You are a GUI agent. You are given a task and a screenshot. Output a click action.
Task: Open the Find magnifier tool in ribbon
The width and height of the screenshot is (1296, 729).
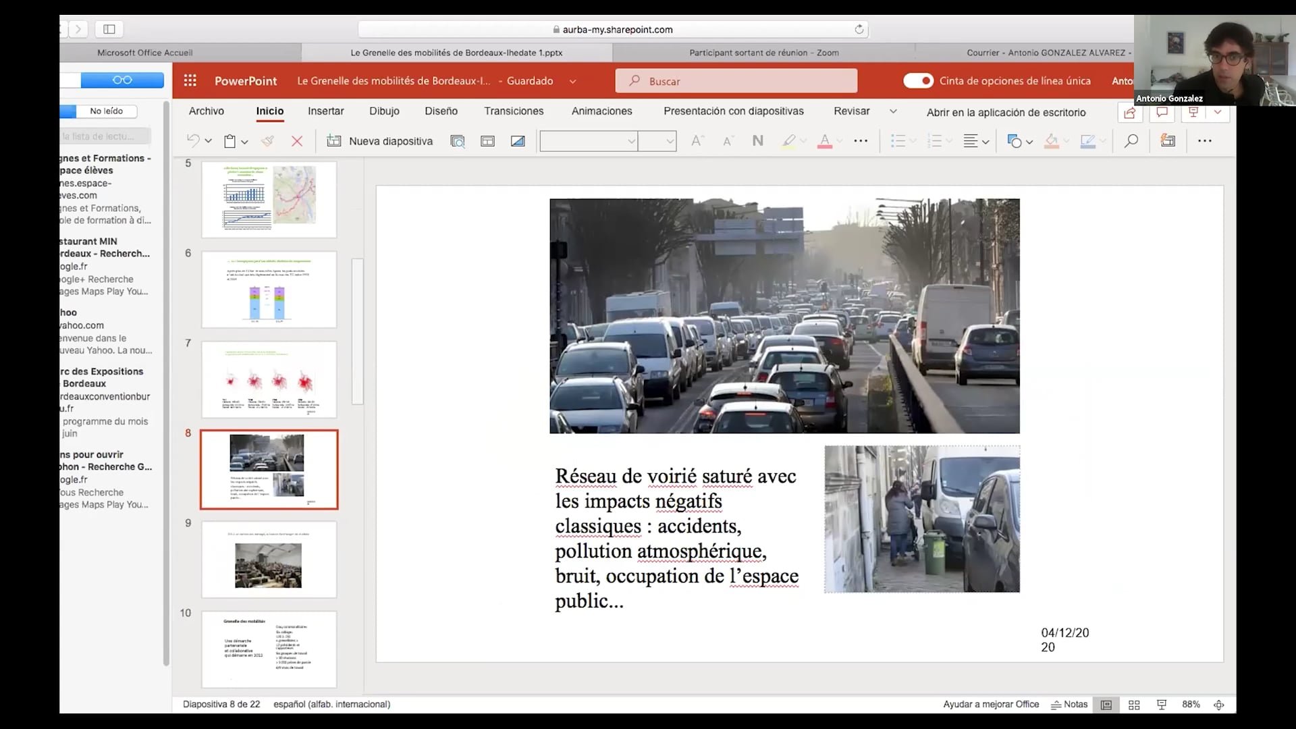pos(1131,140)
